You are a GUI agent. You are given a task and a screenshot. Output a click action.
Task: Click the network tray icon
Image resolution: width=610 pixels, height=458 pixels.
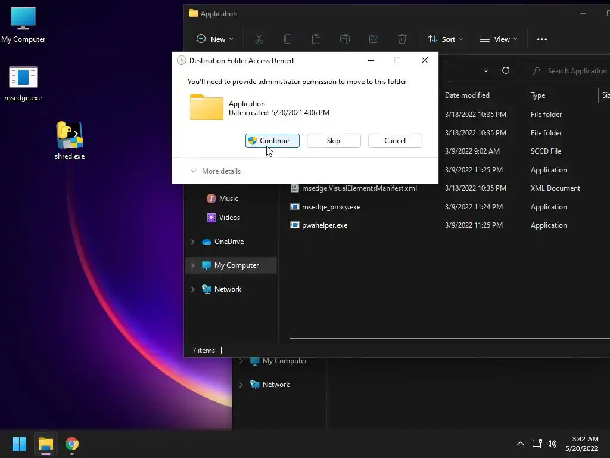click(537, 444)
